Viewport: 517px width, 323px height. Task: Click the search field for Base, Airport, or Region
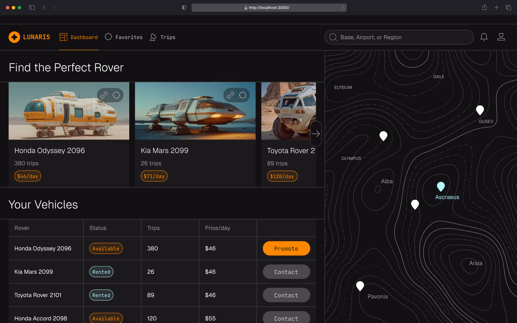[x=399, y=37]
